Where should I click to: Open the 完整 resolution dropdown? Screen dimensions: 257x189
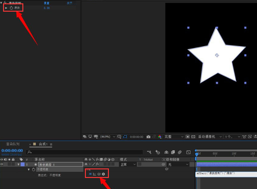(174, 137)
